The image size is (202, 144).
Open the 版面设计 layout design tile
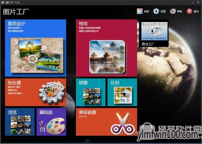35,48
